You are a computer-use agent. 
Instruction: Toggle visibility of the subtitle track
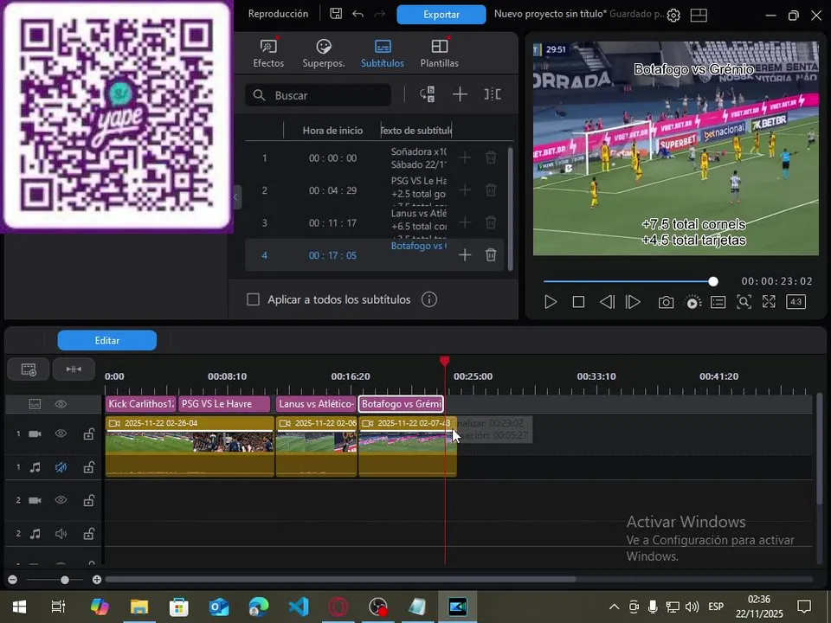(x=61, y=404)
